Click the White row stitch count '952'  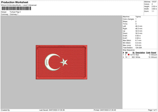click(133, 57)
